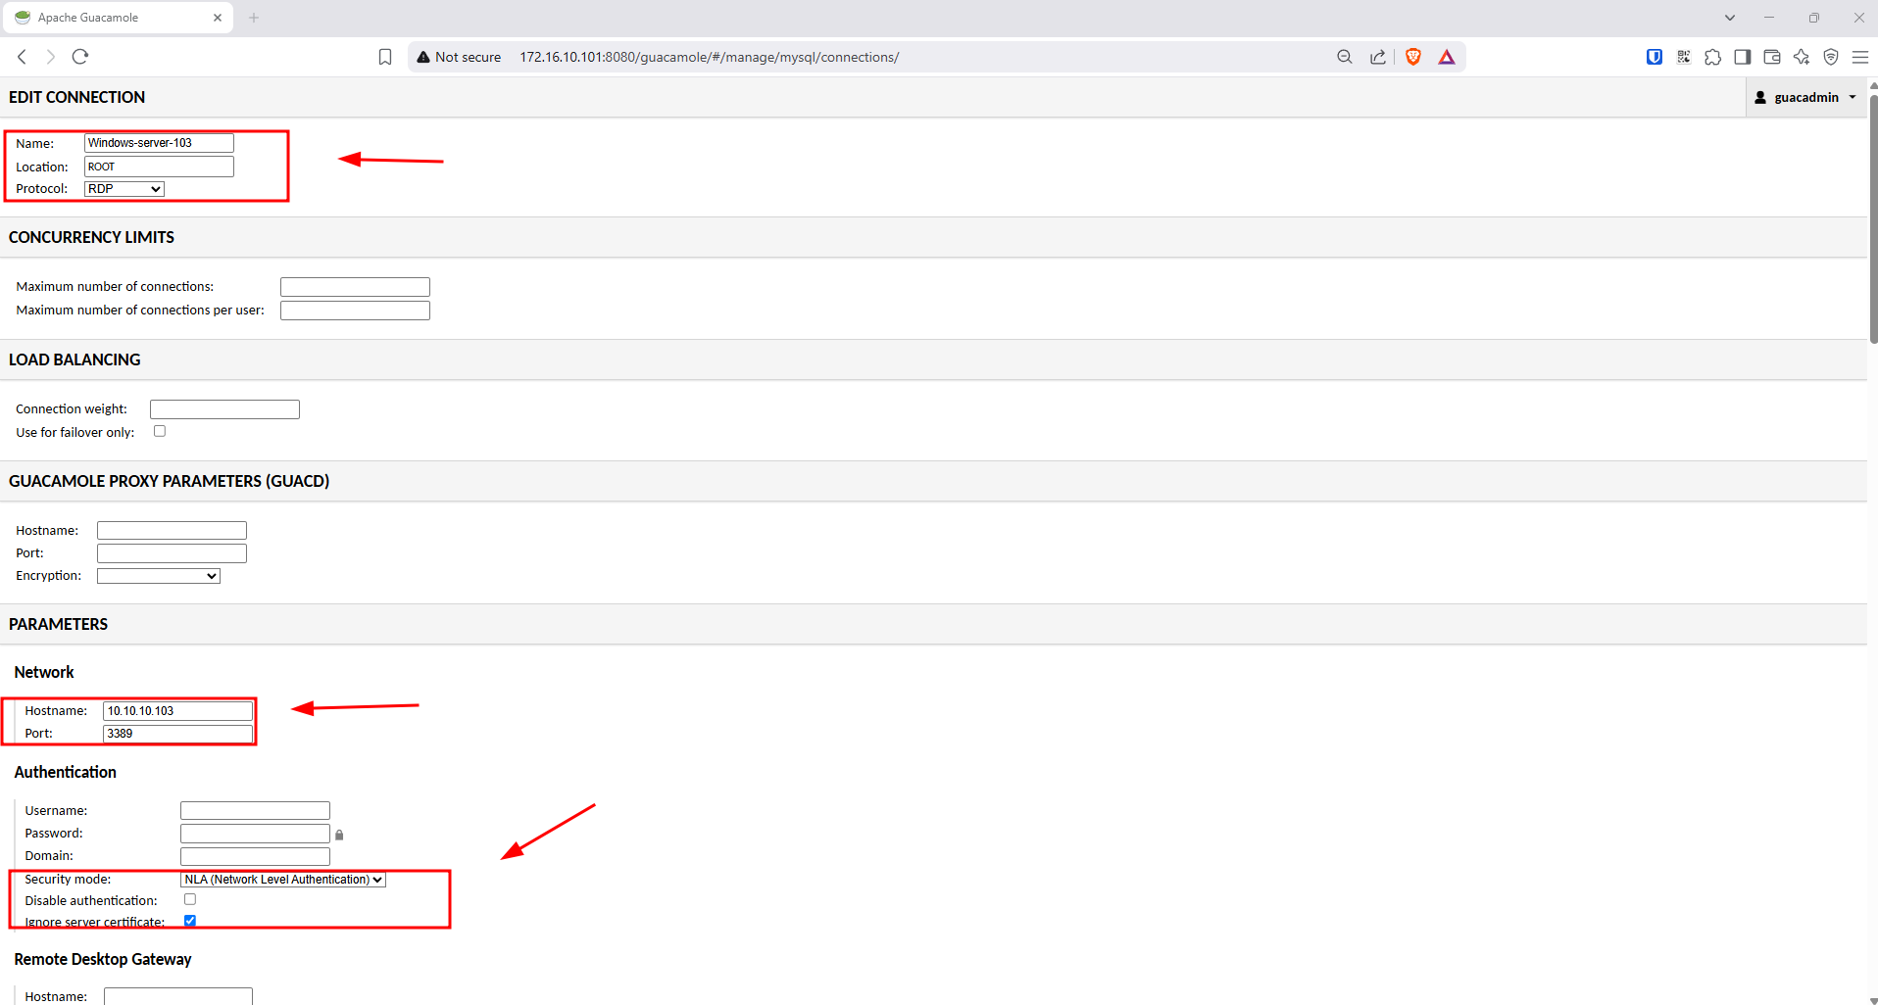Open the Leo AI sparkle icon

coord(1802,57)
